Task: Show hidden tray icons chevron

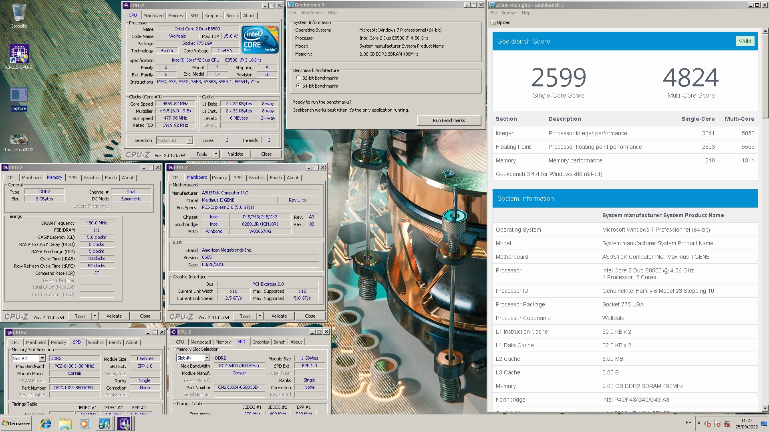Action: (699, 423)
